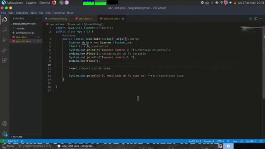This screenshot has height=149, width=265.
Task: Click JavaSE-11 runtime in status bar
Action: 251,141
